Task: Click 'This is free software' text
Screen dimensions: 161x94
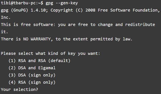Action: (x=28, y=25)
